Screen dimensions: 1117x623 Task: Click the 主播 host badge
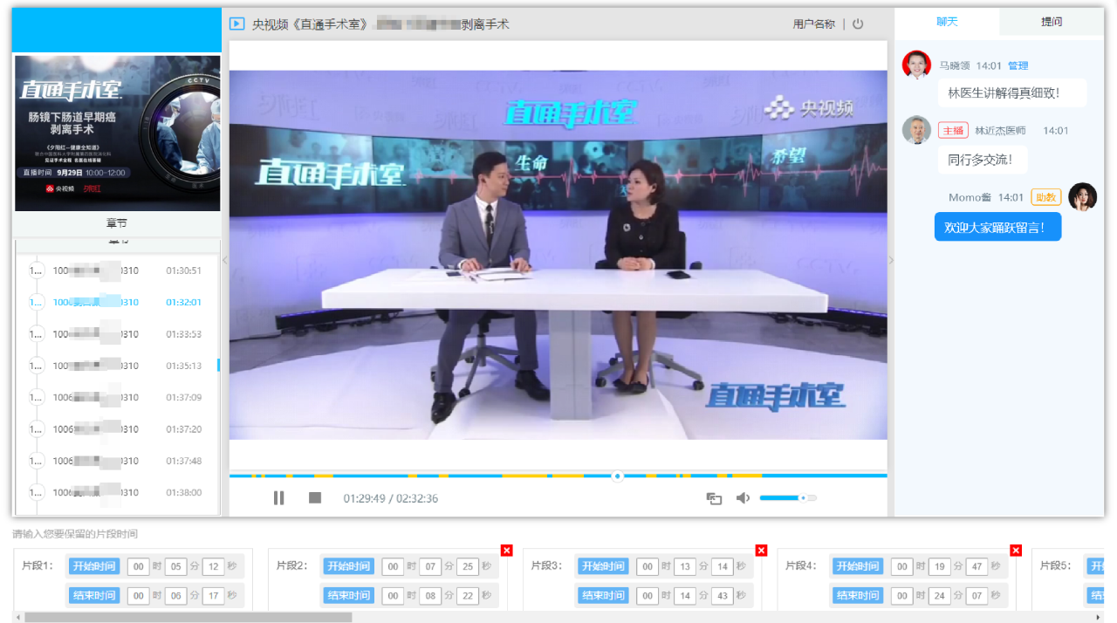click(x=953, y=131)
